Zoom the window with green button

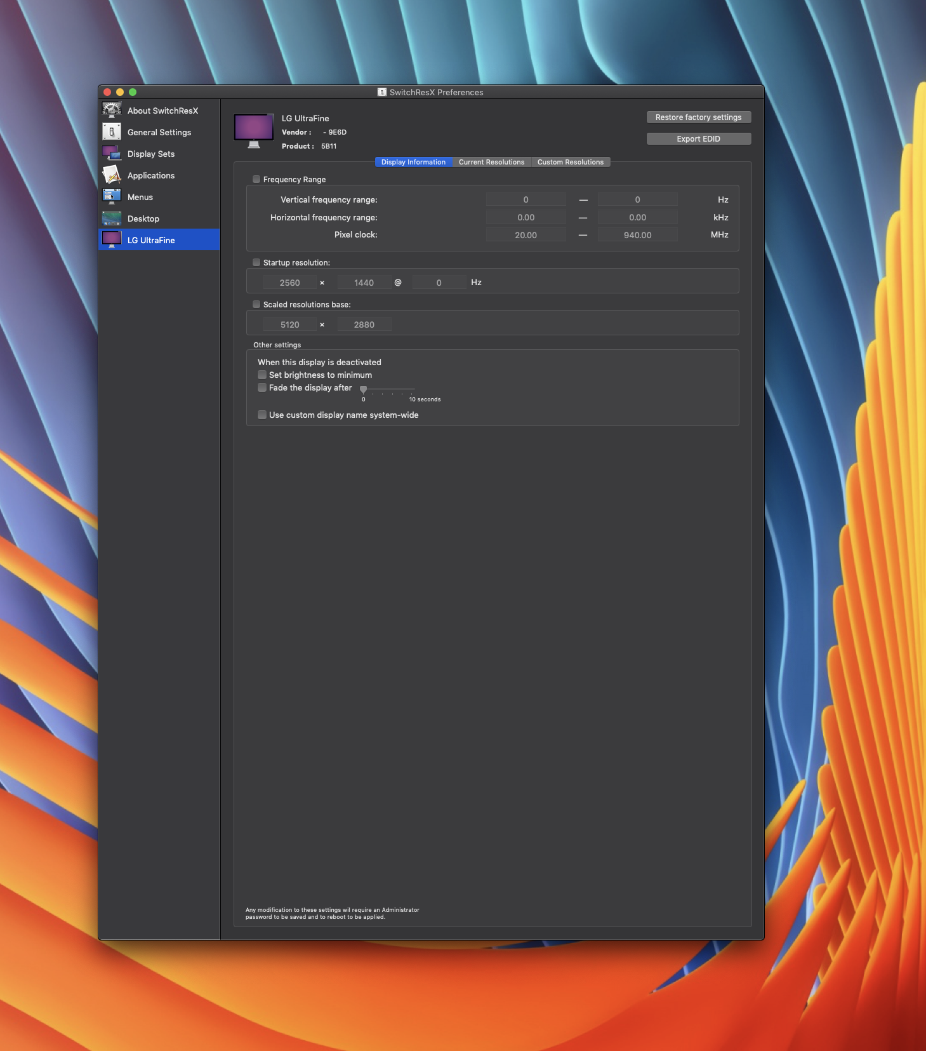tap(133, 92)
